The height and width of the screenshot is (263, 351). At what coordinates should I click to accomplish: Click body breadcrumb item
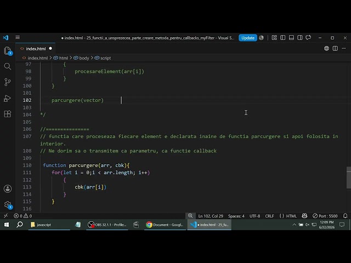(x=82, y=58)
